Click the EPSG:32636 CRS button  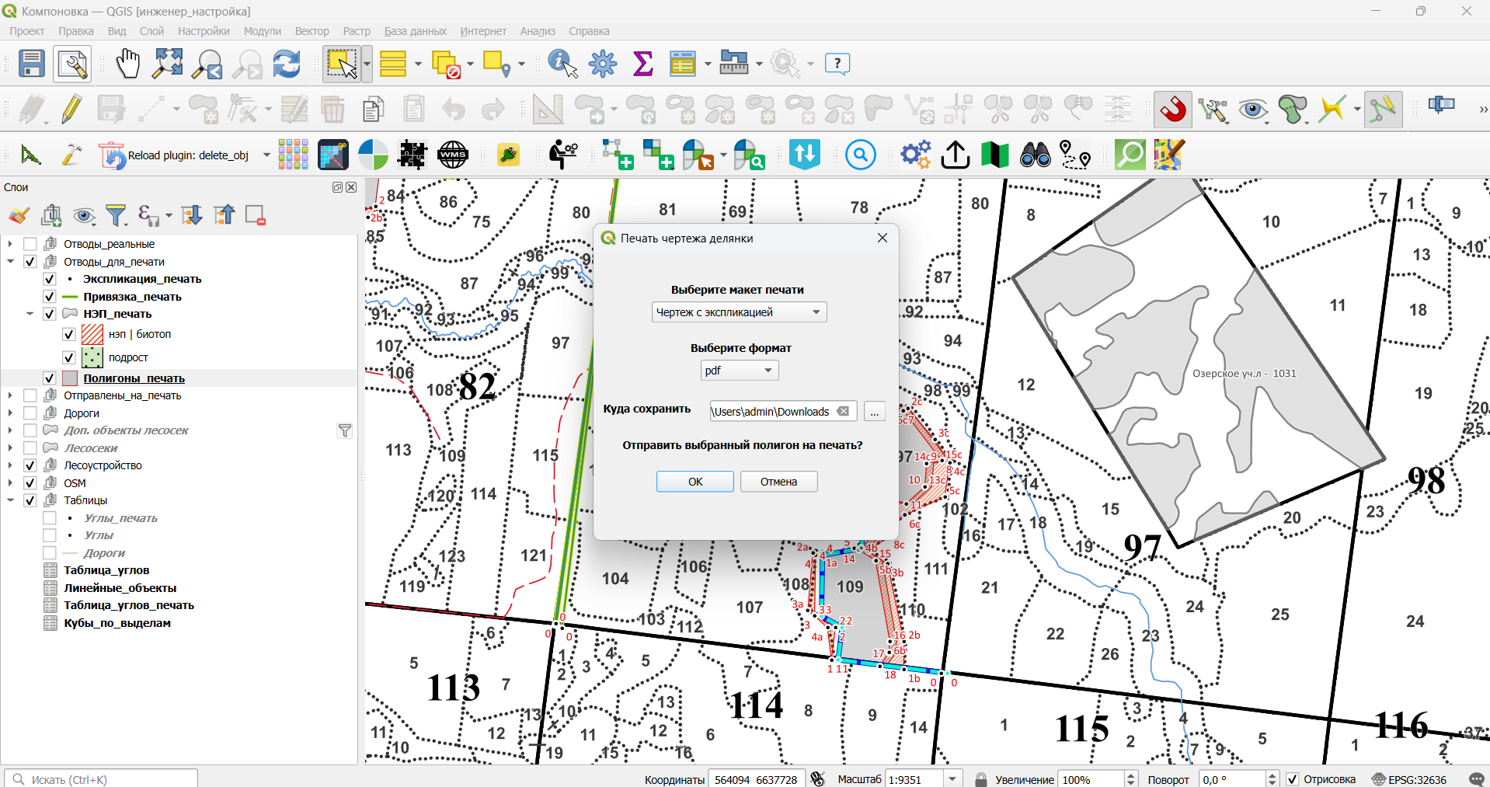pos(1410,779)
